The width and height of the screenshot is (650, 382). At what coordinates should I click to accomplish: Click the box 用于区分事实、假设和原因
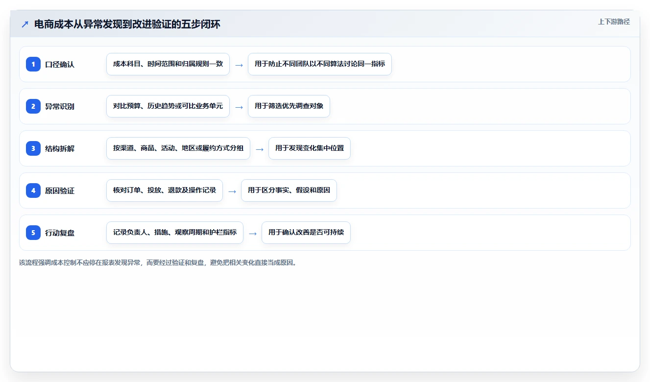tap(289, 191)
